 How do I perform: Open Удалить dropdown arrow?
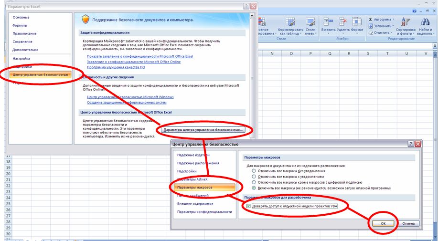tap(343, 33)
